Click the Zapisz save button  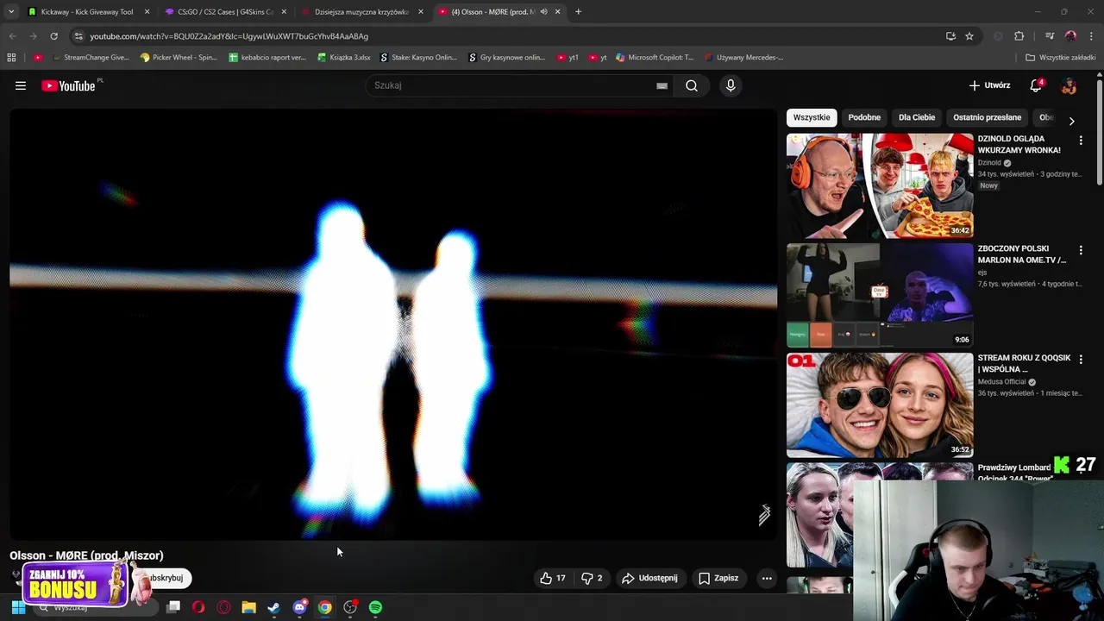pos(718,578)
